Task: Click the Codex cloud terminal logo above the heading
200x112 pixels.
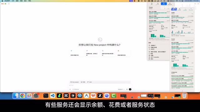Action: coord(100,40)
